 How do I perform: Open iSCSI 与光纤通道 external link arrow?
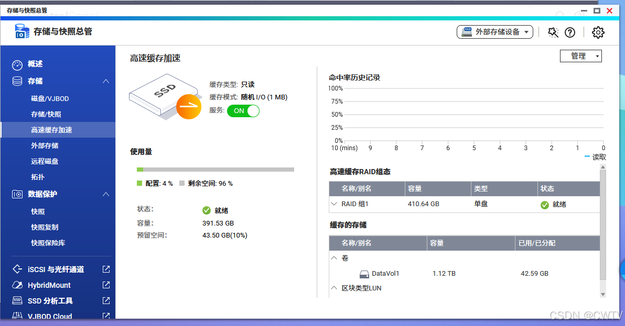106,269
